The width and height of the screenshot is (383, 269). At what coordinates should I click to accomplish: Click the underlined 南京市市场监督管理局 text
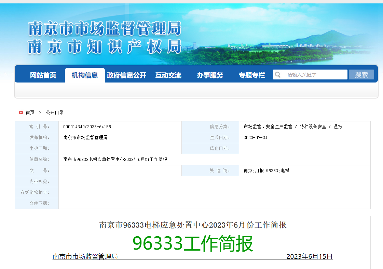[x=85, y=256]
